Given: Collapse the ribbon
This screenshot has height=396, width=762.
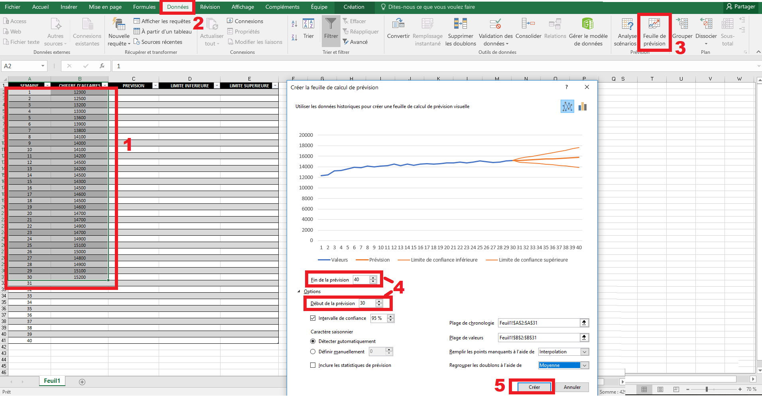Looking at the screenshot, I should tap(758, 52).
